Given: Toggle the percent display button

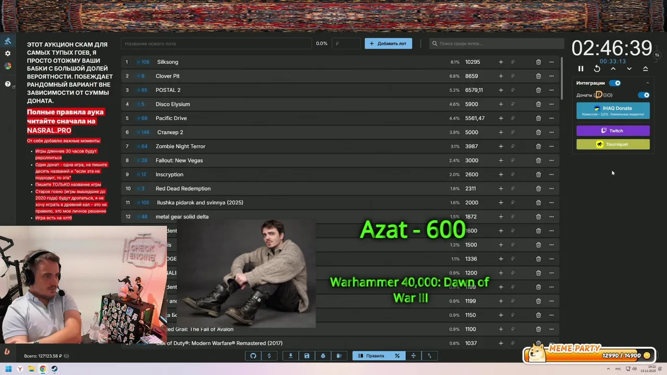Looking at the screenshot, I should point(397,356).
